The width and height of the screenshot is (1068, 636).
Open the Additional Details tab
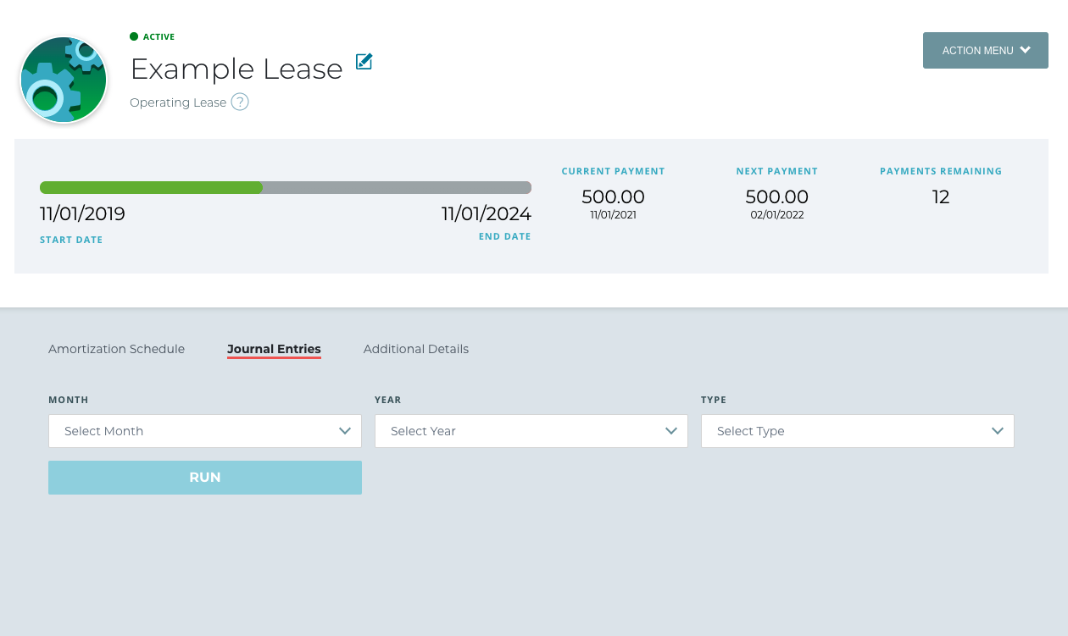click(415, 349)
